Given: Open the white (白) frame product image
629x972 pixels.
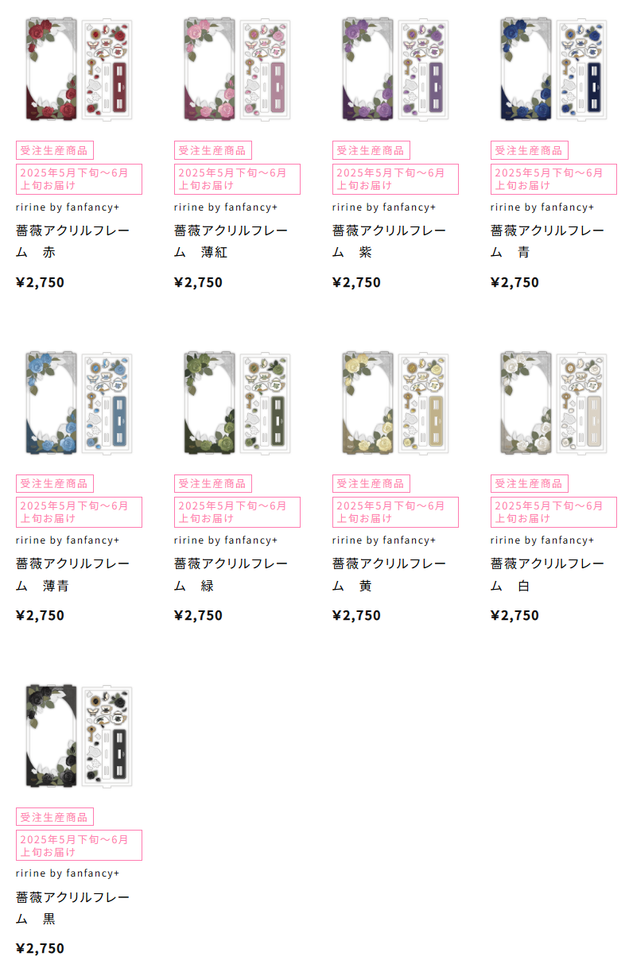Looking at the screenshot, I should pyautogui.click(x=553, y=402).
